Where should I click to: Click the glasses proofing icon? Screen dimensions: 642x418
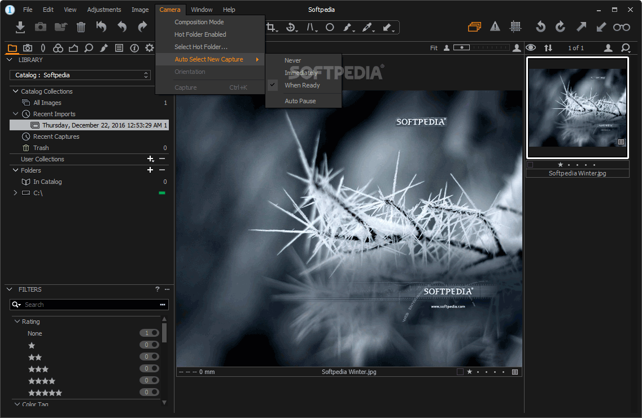click(x=622, y=28)
